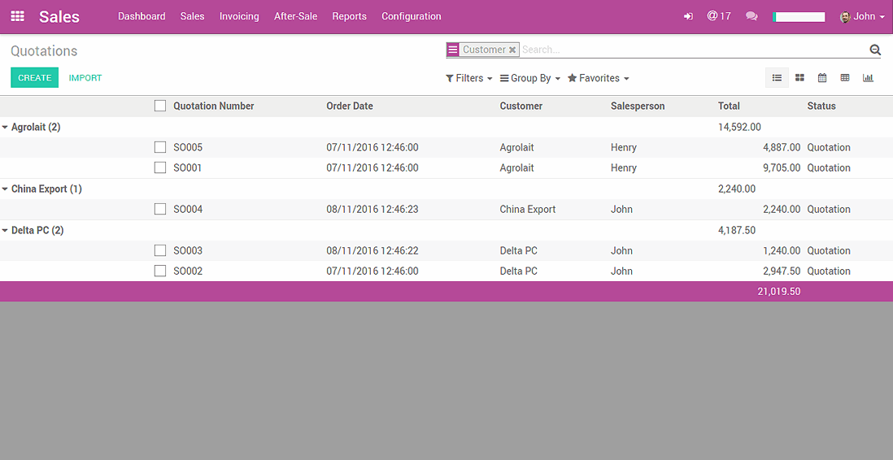Screen dimensions: 893x460
Task: Open the Dashboard menu
Action: click(x=142, y=16)
